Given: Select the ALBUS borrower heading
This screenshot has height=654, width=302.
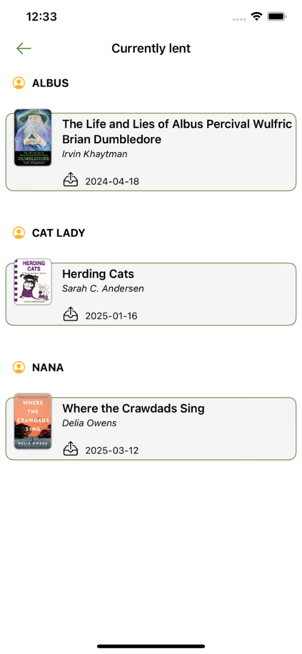Looking at the screenshot, I should point(50,83).
